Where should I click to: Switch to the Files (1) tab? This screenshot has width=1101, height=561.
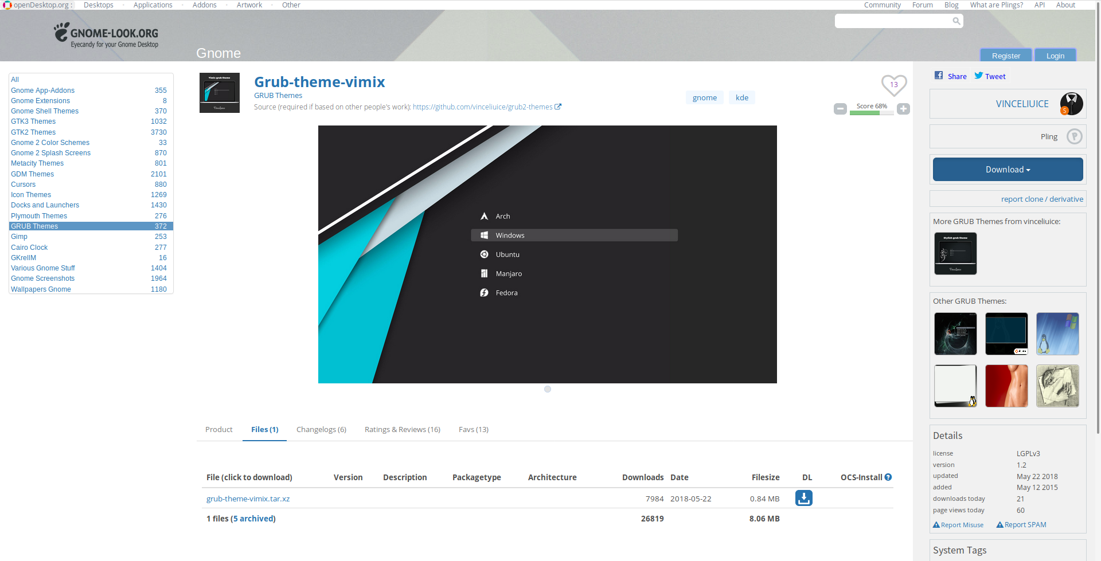(x=264, y=429)
